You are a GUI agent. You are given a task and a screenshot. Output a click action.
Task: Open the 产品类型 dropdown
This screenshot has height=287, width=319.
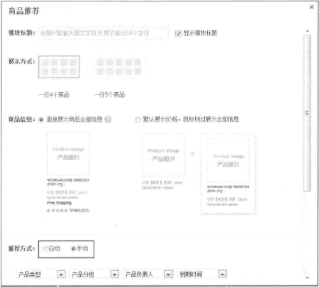[61, 274]
